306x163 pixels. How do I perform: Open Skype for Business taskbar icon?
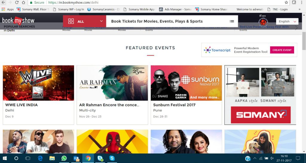click(100, 158)
